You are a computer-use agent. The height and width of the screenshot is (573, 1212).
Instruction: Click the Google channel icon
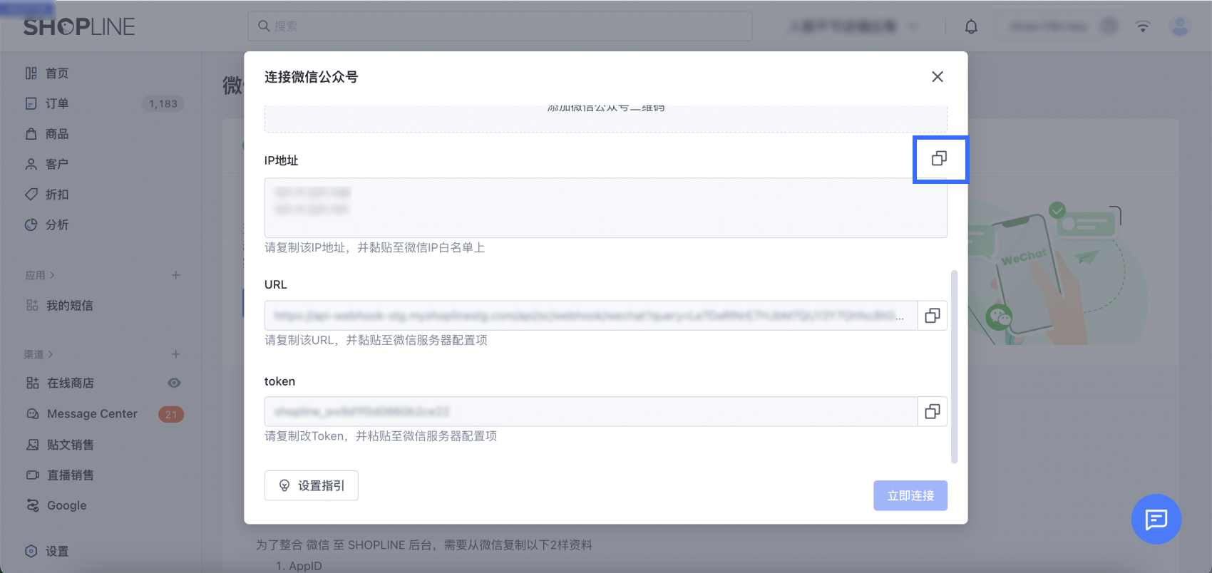[33, 505]
